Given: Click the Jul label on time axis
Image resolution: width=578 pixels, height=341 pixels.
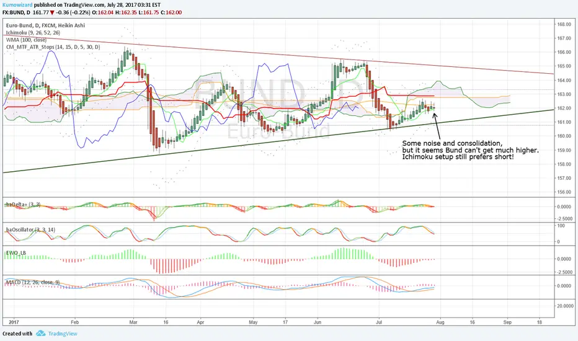Looking at the screenshot, I should 379,322.
